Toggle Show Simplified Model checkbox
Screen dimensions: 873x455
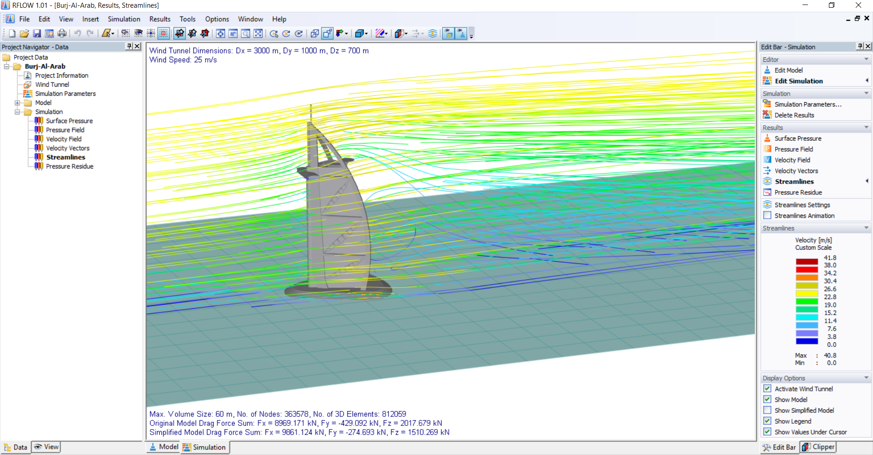pos(768,410)
